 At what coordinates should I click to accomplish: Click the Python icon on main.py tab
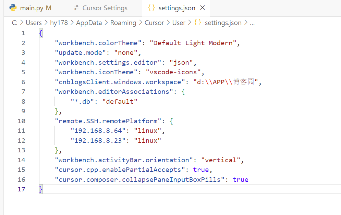[13, 8]
